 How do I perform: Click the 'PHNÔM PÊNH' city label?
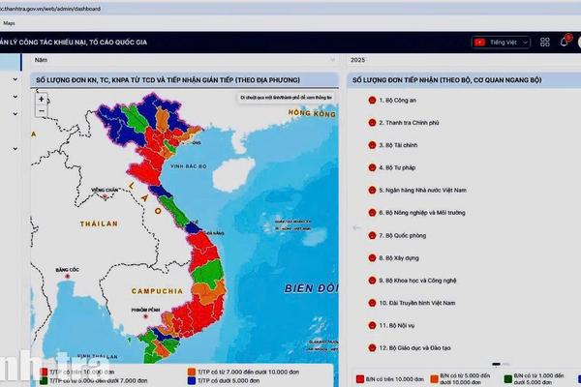[145, 310]
